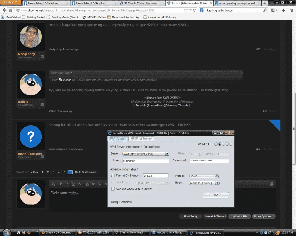Open Download Android Ap... bookmark
296x236 pixels.
124,17
